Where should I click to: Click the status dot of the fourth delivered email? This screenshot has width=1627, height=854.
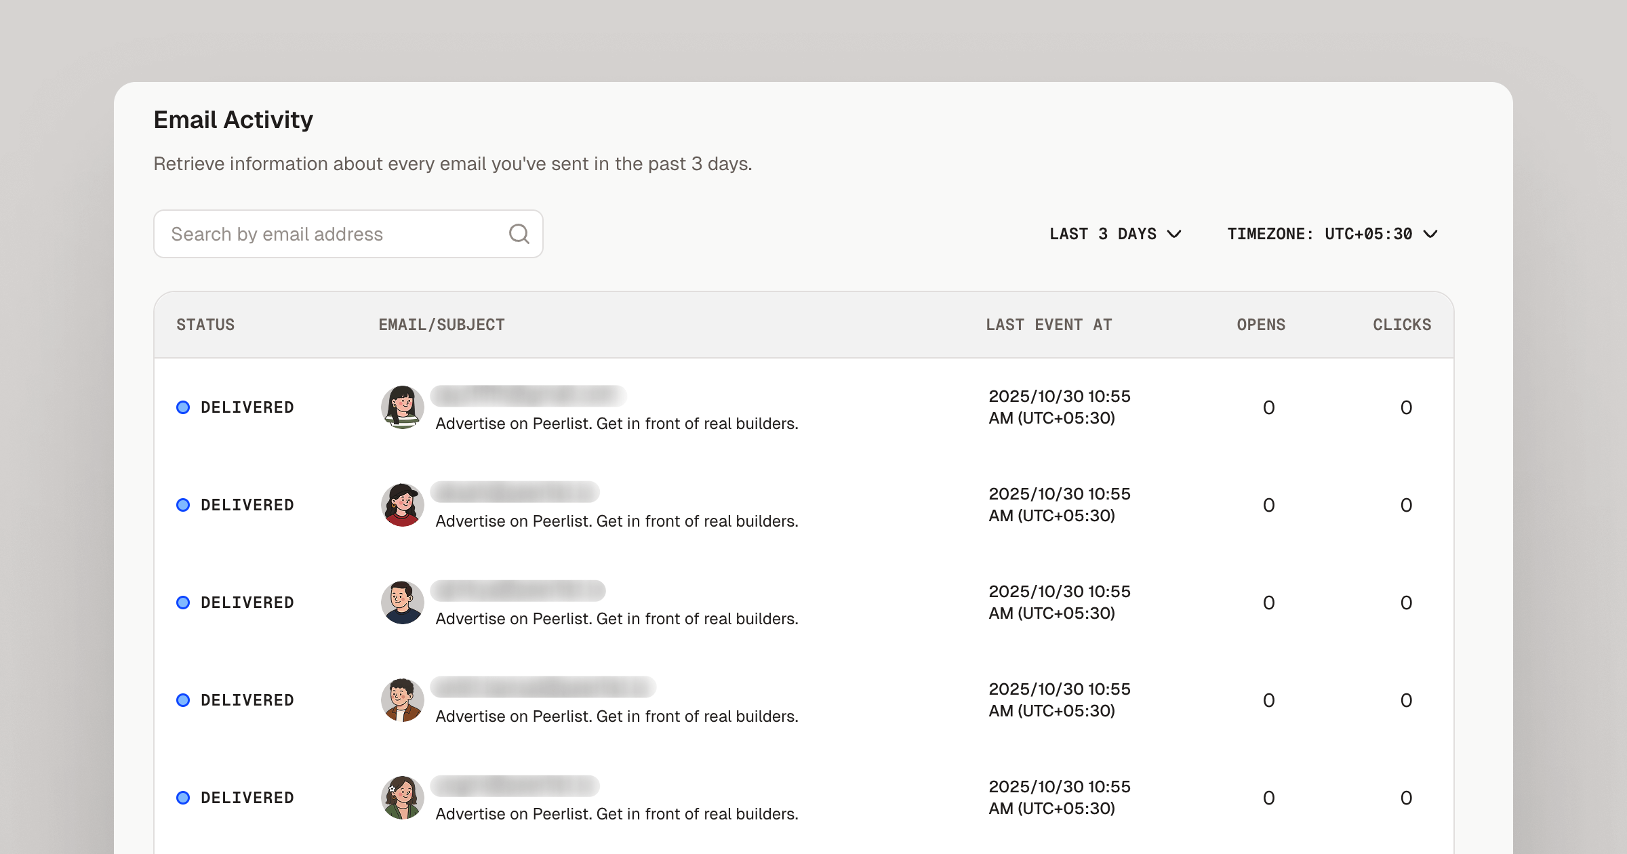tap(183, 700)
